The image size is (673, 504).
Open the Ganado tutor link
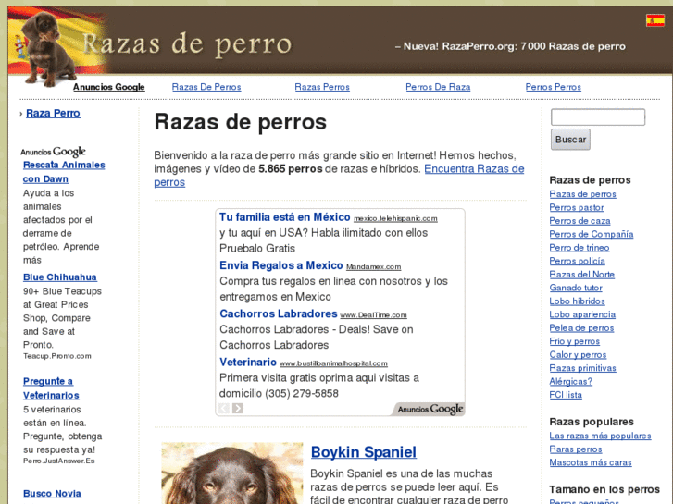tap(576, 288)
